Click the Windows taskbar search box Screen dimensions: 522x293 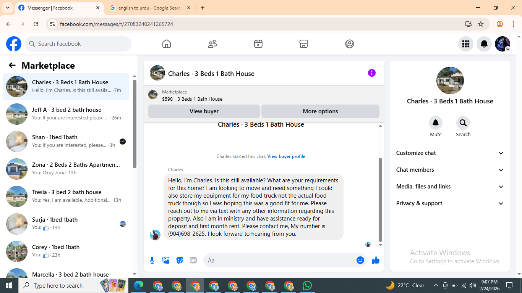pos(73,285)
